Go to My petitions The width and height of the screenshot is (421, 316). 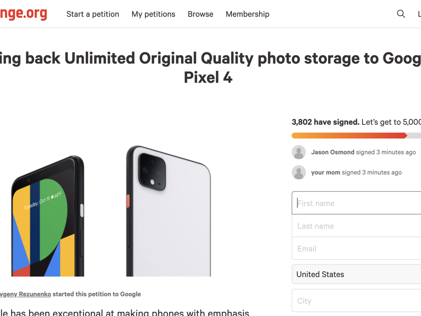(153, 14)
